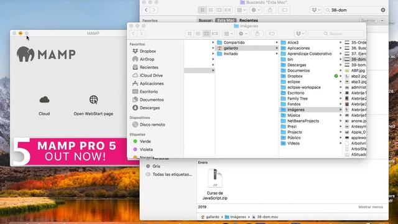Expand the Compartido folder arrow
This screenshot has width=398, height=224.
[277, 42]
